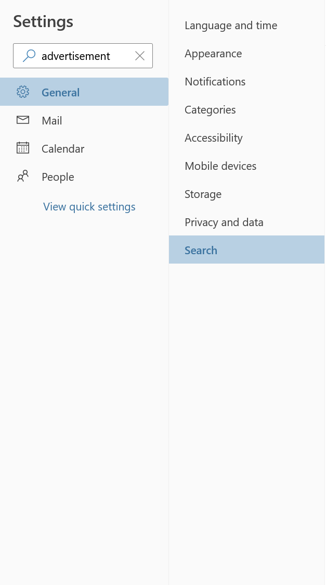
Task: Select the People settings category
Action: click(58, 177)
